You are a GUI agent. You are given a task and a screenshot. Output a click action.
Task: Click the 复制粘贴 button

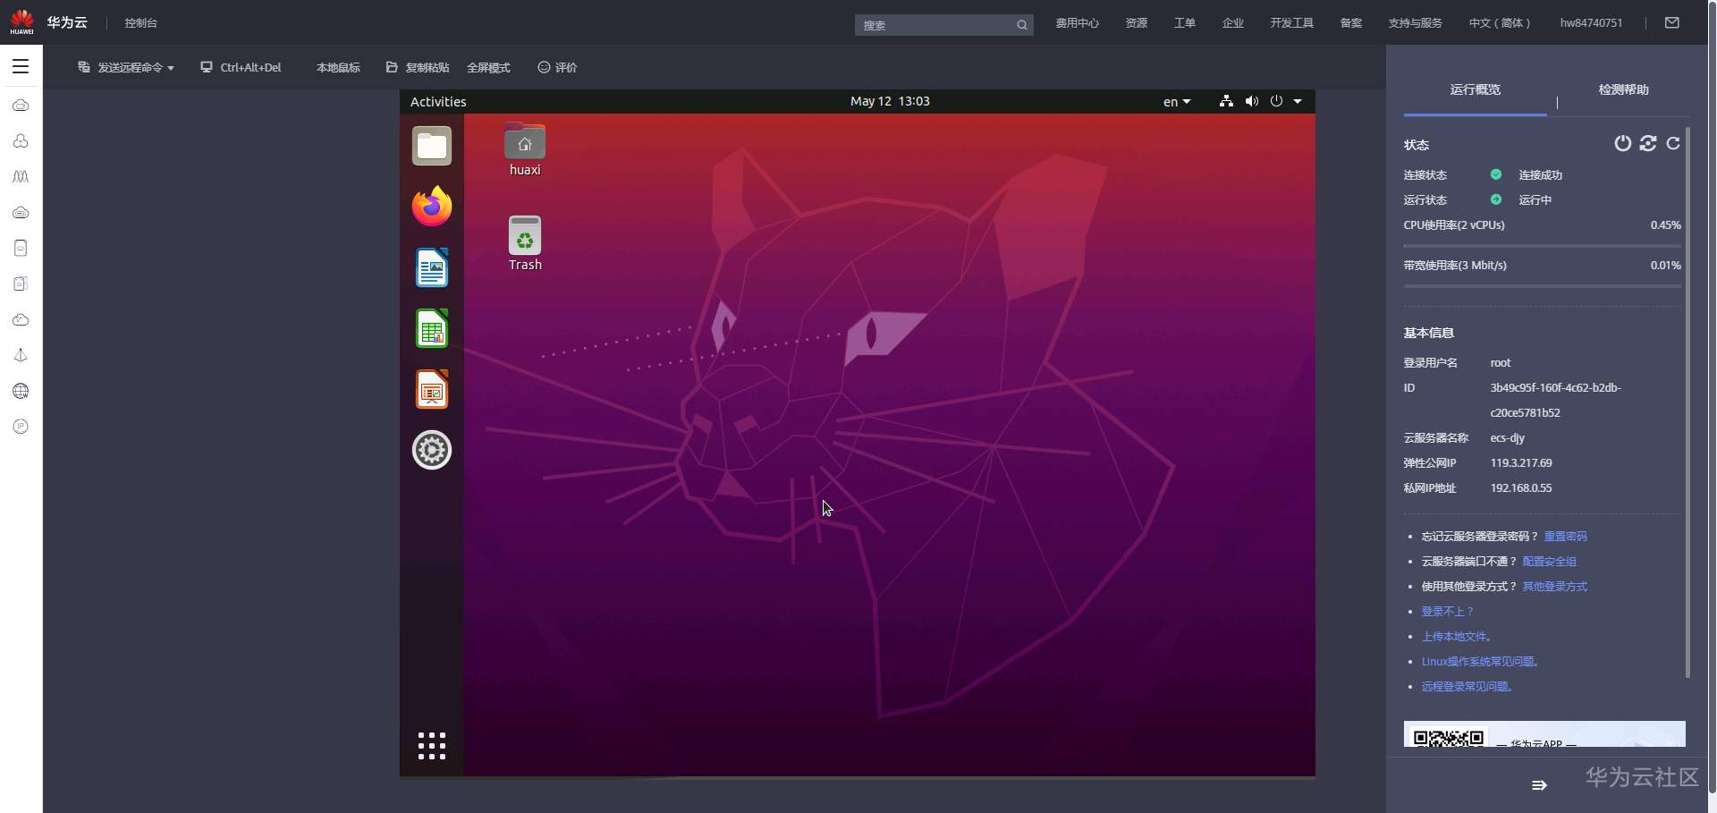[x=418, y=67]
